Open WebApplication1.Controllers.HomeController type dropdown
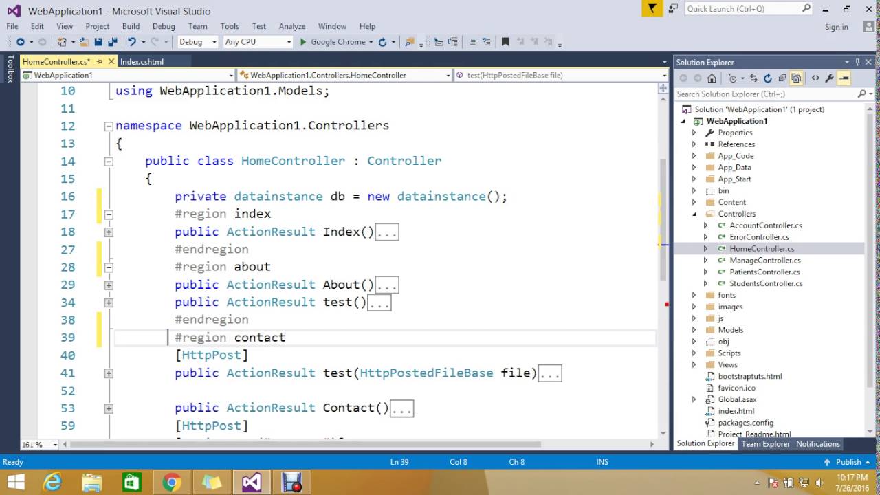The image size is (880, 495). point(345,75)
